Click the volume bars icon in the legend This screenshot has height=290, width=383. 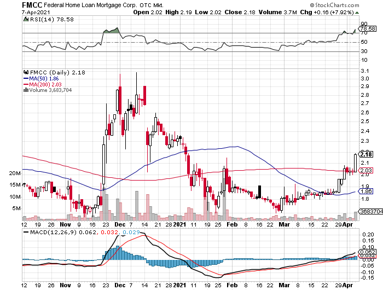pyautogui.click(x=26, y=90)
